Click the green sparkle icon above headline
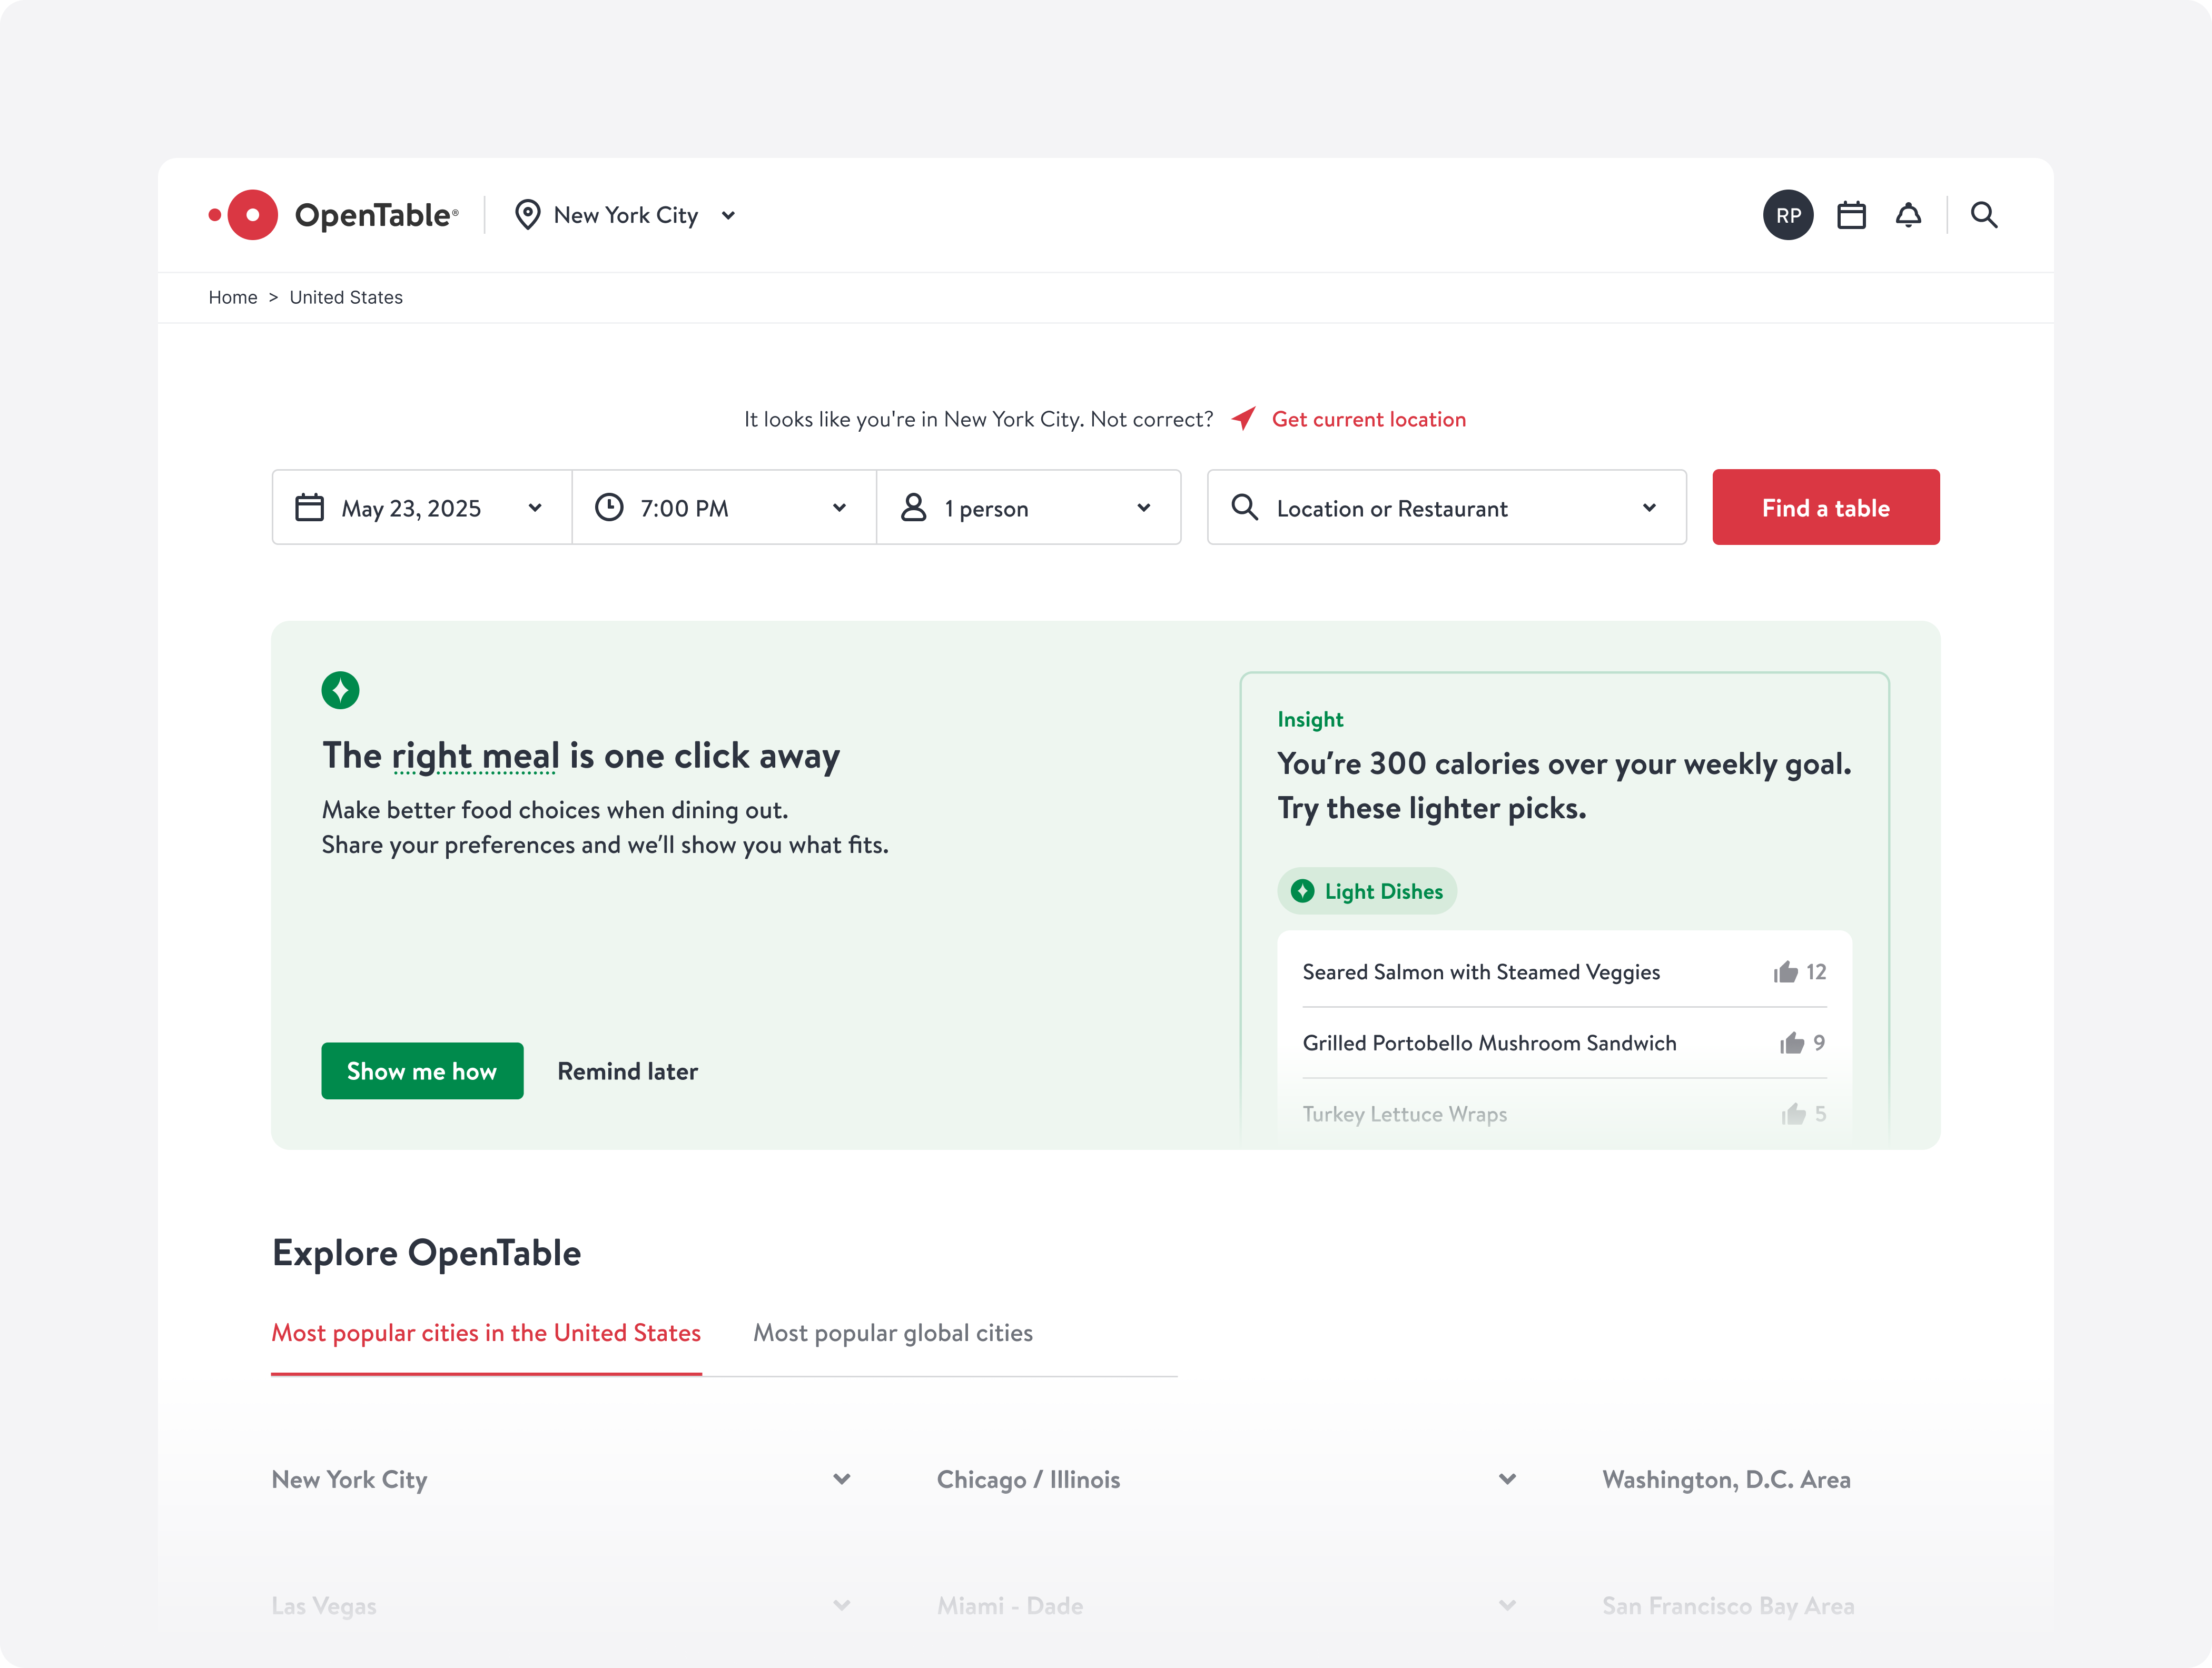 [x=340, y=690]
